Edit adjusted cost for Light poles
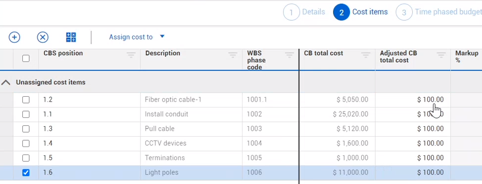This screenshot has height=184, width=482. pyautogui.click(x=413, y=173)
